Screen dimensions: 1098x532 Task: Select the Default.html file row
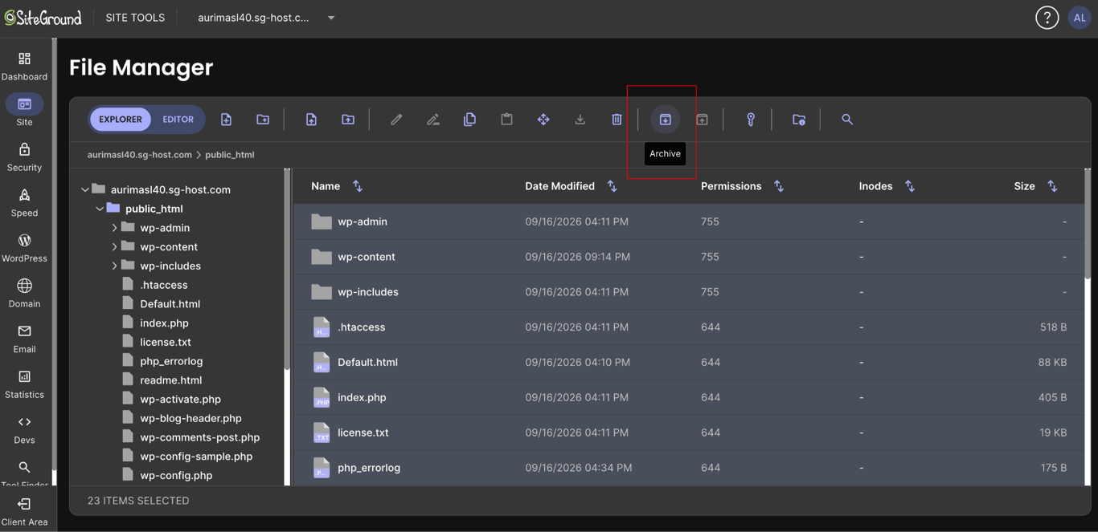tap(689, 362)
